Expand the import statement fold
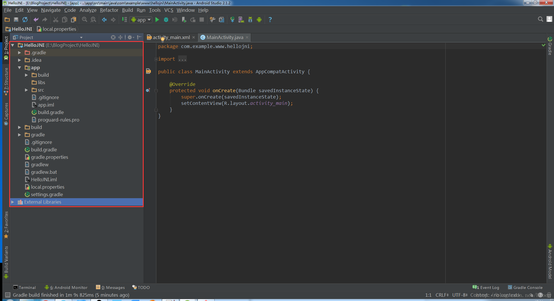The height and width of the screenshot is (301, 554). 156,59
